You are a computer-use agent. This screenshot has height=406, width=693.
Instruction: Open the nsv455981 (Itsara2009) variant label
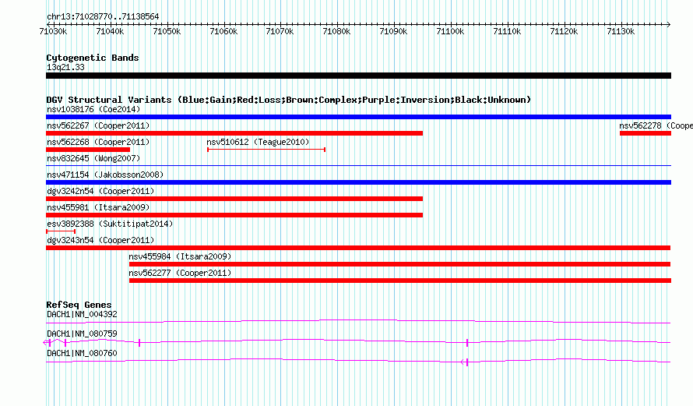pos(98,207)
